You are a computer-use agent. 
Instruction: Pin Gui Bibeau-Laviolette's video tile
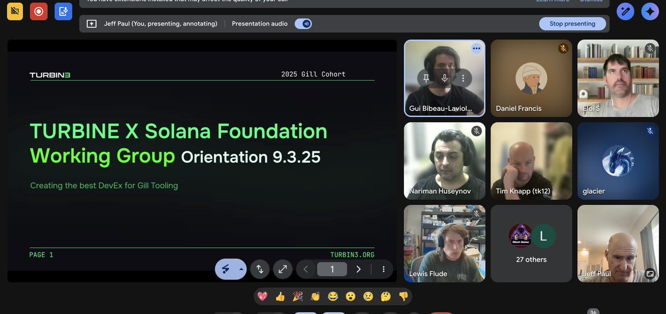point(426,78)
